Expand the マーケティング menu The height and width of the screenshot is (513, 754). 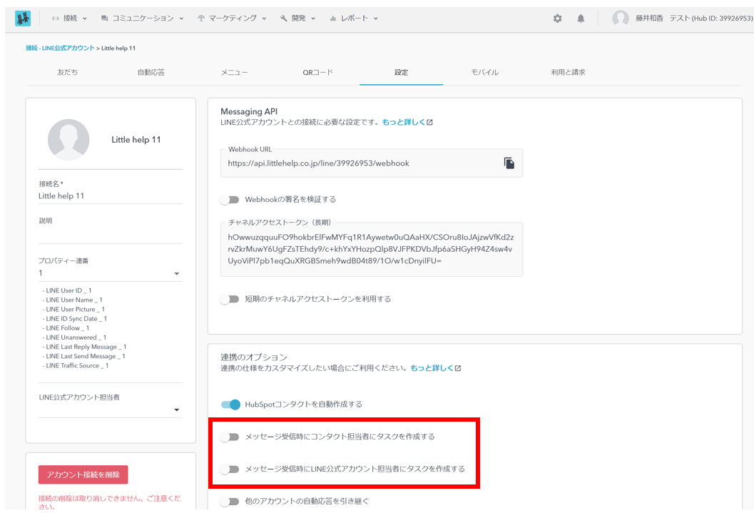pos(232,19)
